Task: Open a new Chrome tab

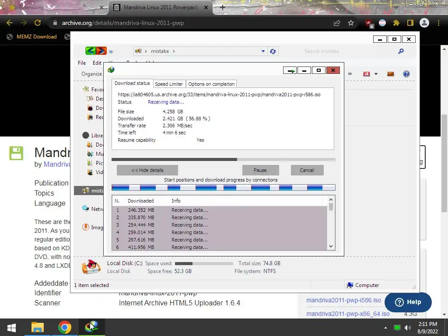Action: [223, 7]
